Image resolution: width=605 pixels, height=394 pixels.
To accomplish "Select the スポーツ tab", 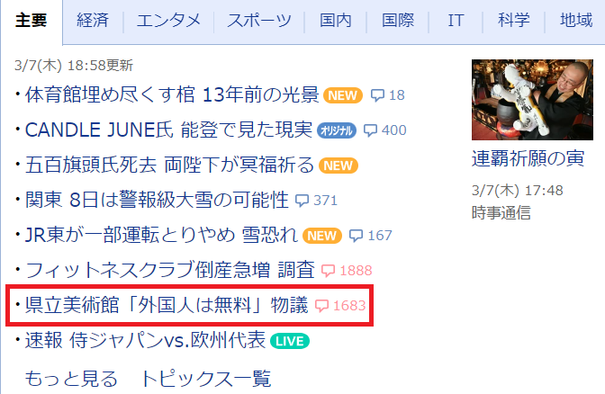I will pos(259,20).
